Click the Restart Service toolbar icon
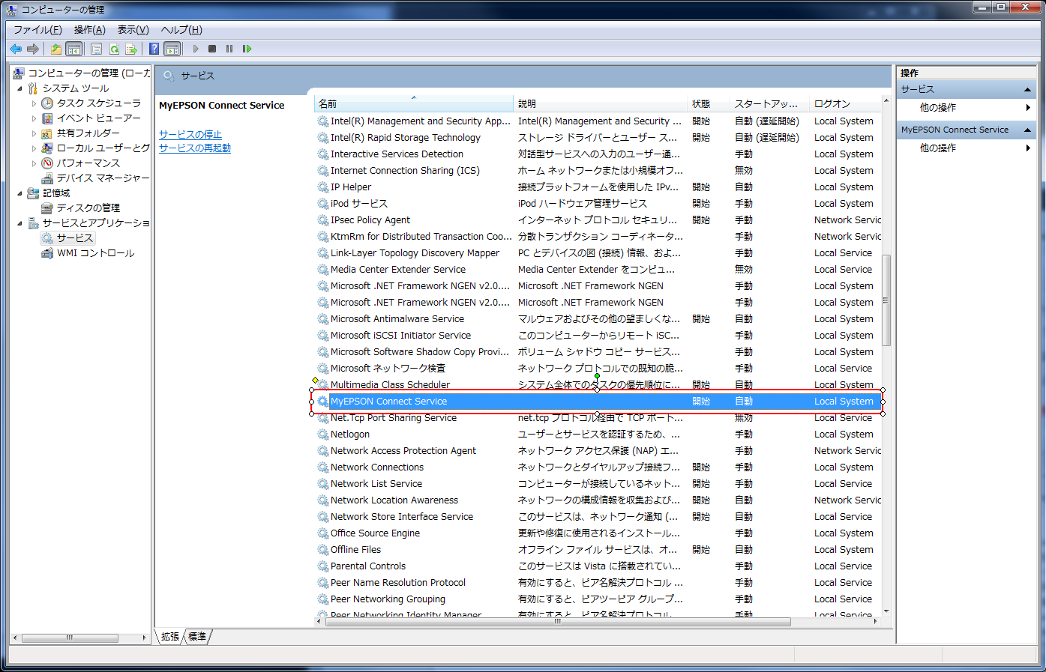Viewport: 1046px width, 672px height. click(247, 49)
